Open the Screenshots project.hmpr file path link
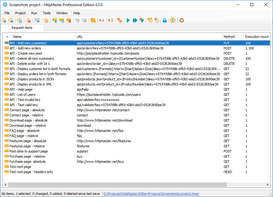This screenshot has width=273, height=197. pos(151,194)
